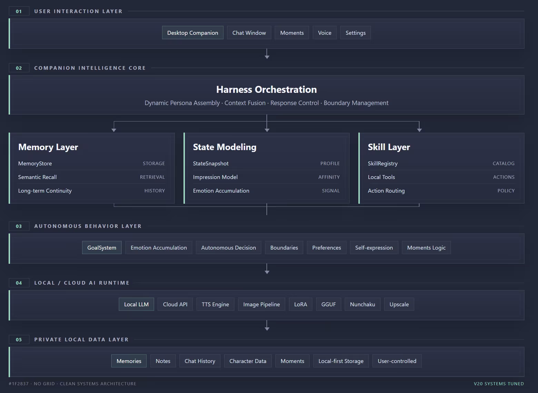This screenshot has width=538, height=393.
Task: Click the MemoryStore row
Action: point(91,163)
